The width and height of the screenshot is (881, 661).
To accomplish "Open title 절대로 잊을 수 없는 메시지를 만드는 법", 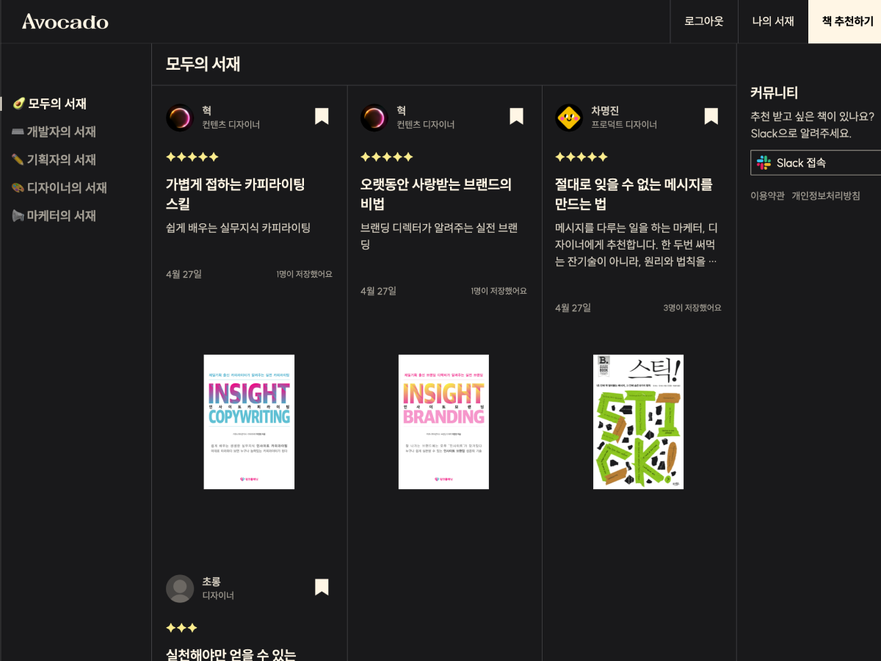I will tap(634, 194).
